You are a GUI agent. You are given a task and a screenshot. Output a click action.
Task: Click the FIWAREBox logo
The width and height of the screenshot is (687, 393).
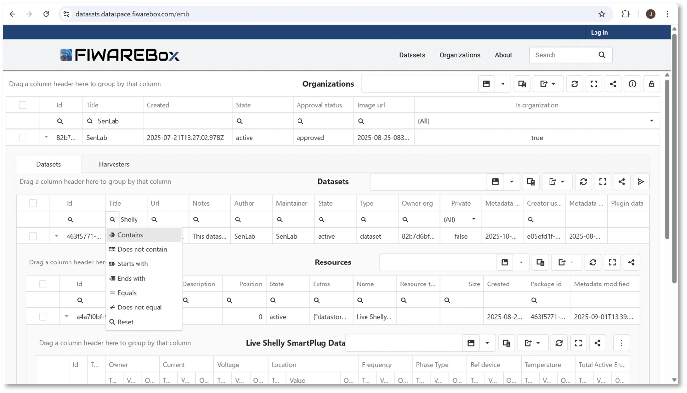tap(120, 55)
